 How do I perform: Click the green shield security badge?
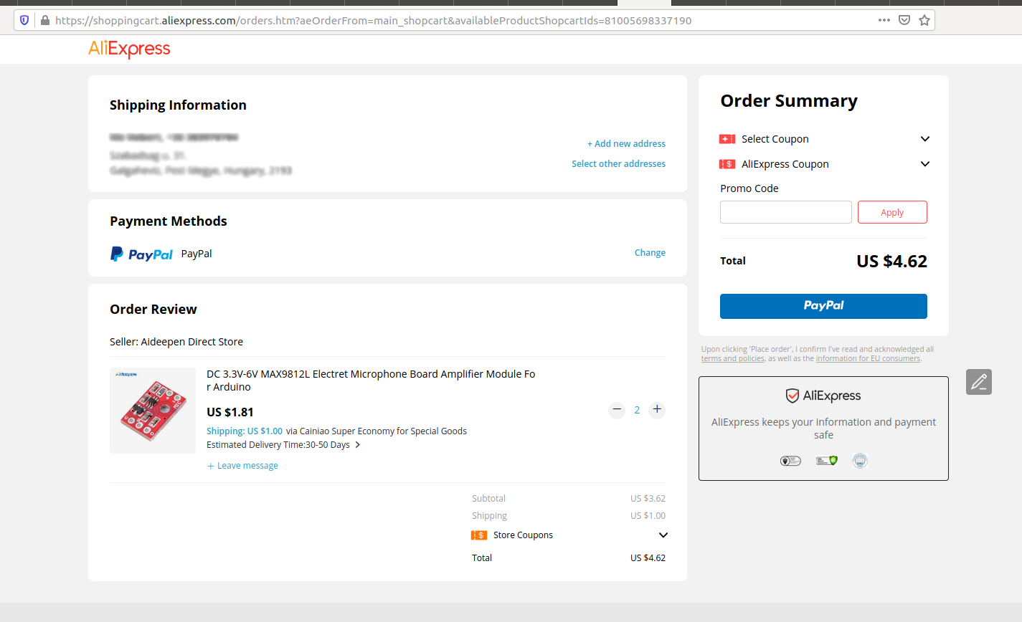coord(827,461)
